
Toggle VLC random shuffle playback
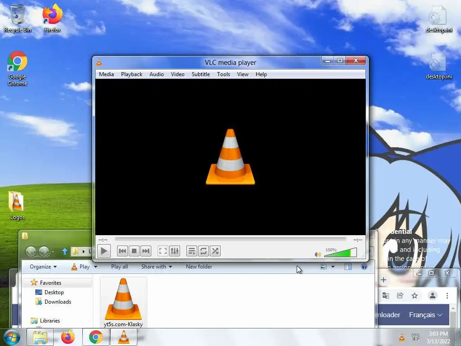[x=215, y=251]
